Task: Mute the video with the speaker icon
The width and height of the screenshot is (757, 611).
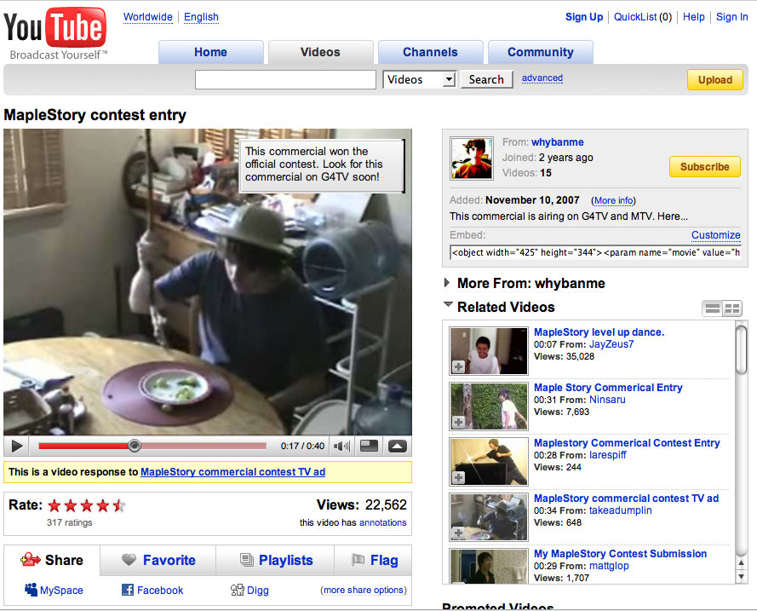Action: (341, 446)
